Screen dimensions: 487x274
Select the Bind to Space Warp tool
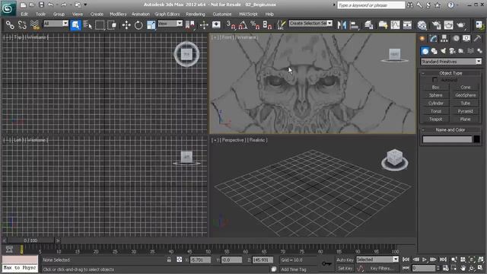(35, 24)
